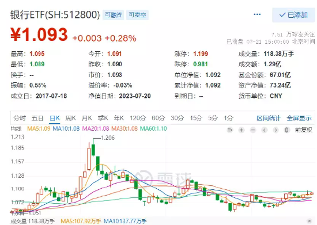
Task: Select the 年K chart tab
Action: click(119, 118)
